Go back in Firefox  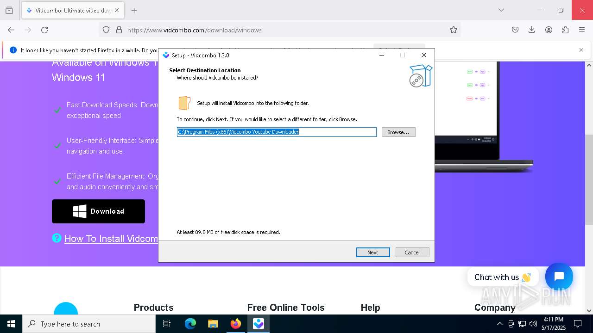click(11, 30)
